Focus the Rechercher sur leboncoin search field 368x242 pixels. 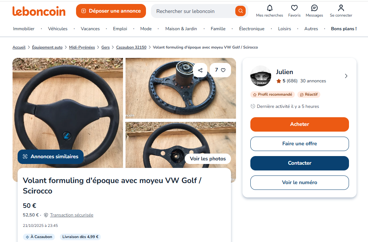(x=194, y=11)
